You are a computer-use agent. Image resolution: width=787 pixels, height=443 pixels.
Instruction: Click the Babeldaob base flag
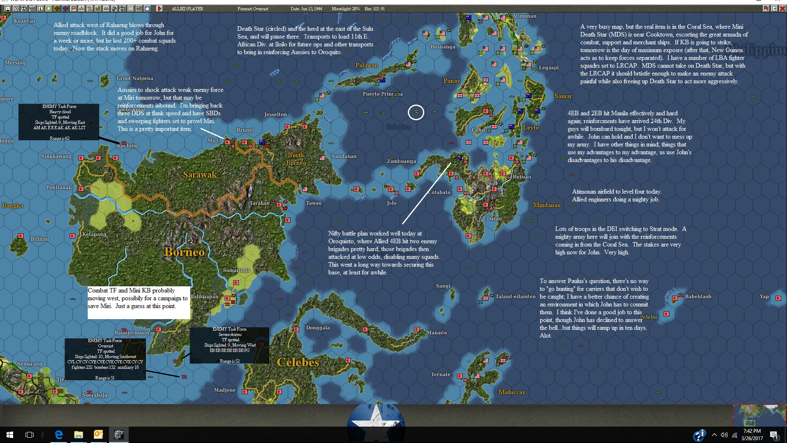(675, 298)
